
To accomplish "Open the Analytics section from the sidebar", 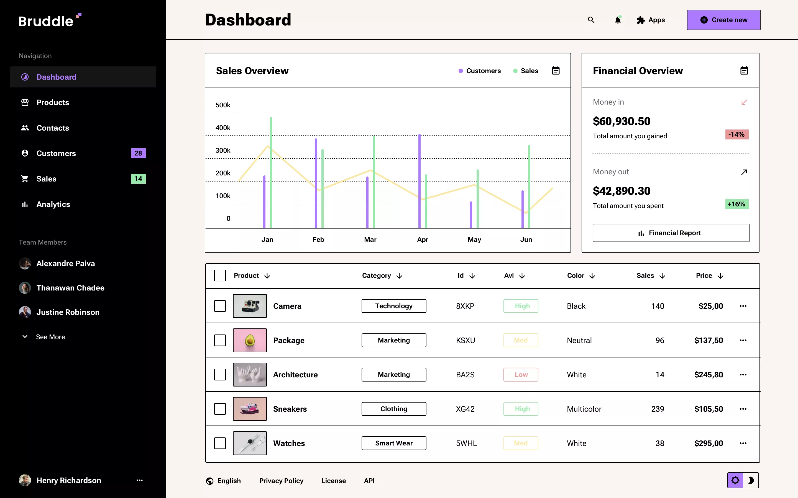I will coord(53,204).
